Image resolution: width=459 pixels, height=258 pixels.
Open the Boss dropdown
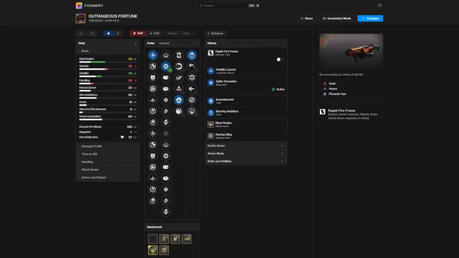[189, 33]
